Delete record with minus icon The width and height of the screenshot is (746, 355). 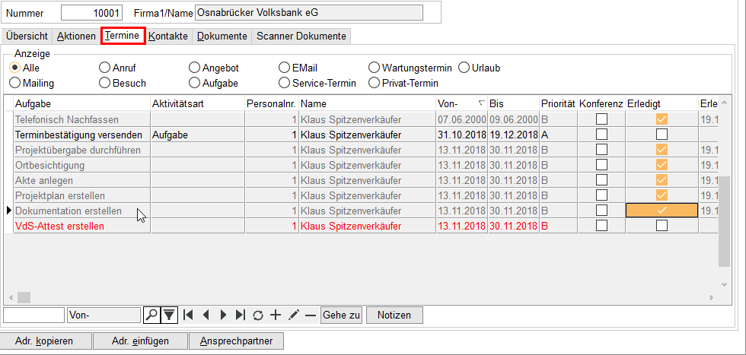[x=310, y=315]
